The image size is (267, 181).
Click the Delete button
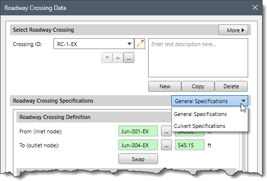point(231,86)
